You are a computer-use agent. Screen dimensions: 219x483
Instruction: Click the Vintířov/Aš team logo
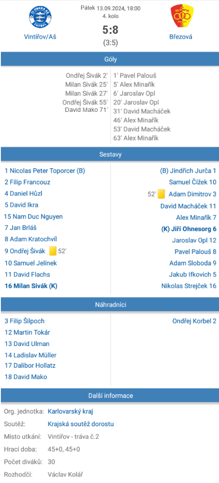coord(40,17)
